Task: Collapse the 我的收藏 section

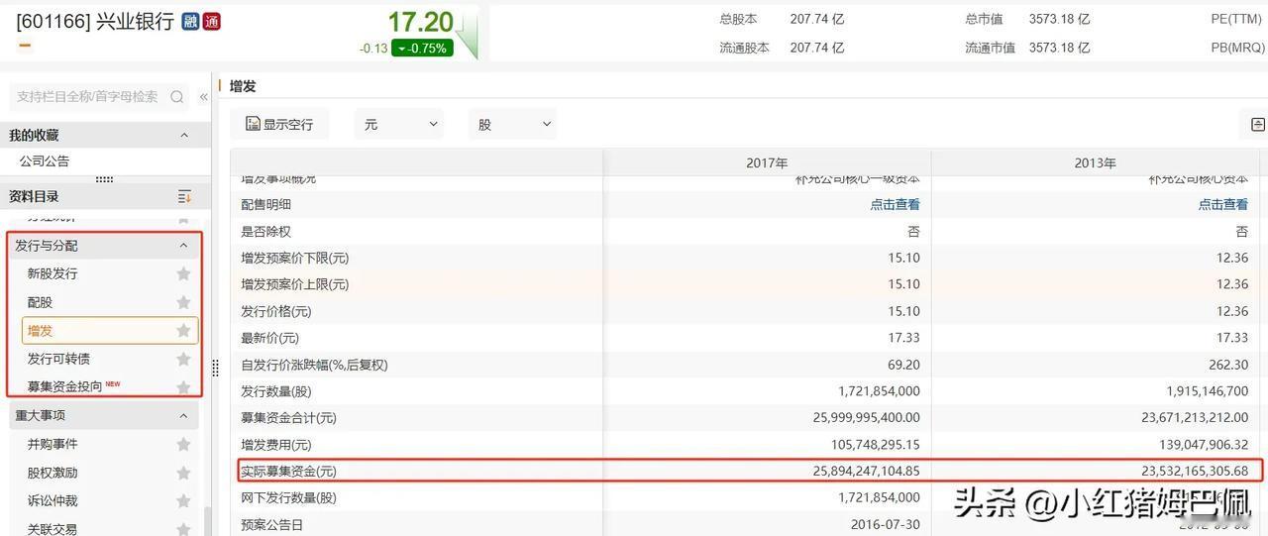Action: click(x=183, y=135)
